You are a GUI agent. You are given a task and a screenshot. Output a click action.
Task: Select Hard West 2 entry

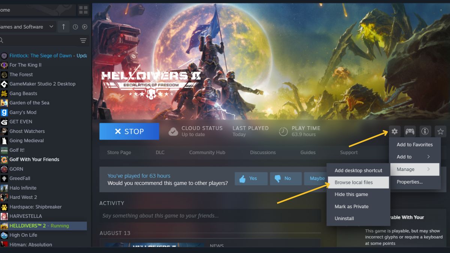[23, 197]
